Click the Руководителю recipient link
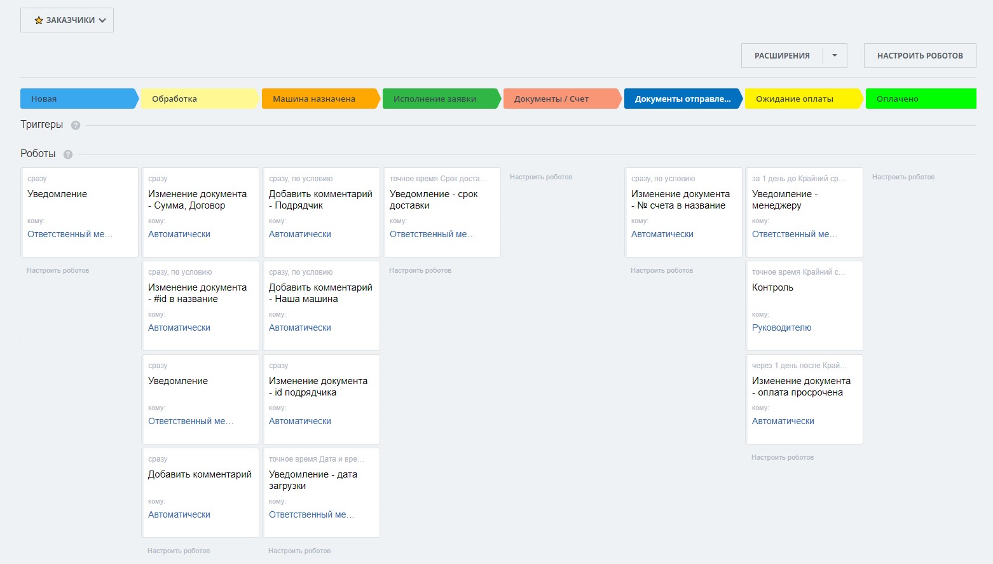The height and width of the screenshot is (564, 993). click(781, 327)
